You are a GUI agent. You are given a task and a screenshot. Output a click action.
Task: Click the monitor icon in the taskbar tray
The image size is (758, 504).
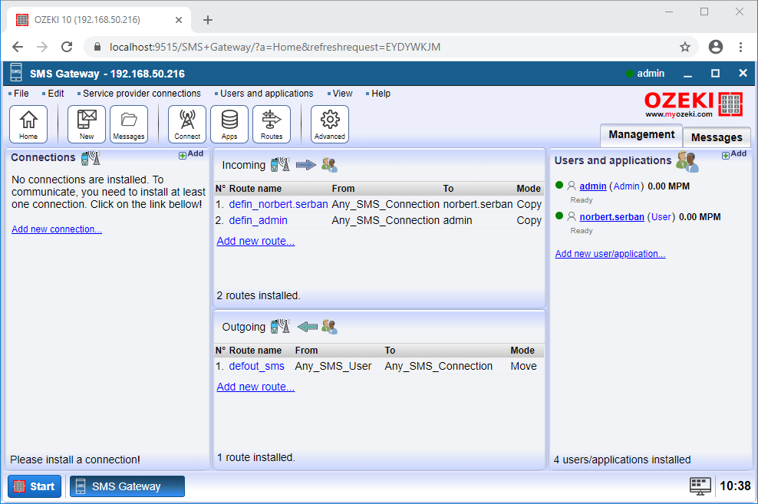[x=700, y=486]
